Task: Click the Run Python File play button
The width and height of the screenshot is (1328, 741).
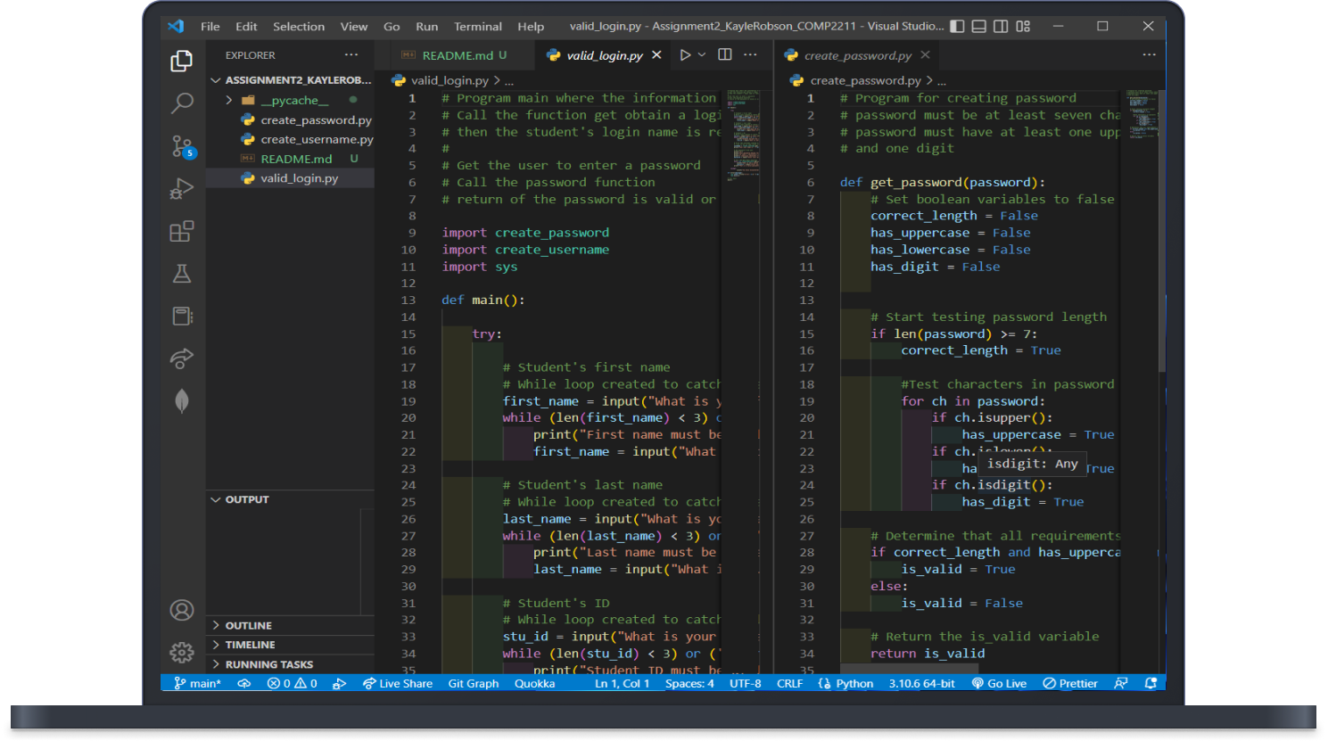Action: pos(685,55)
